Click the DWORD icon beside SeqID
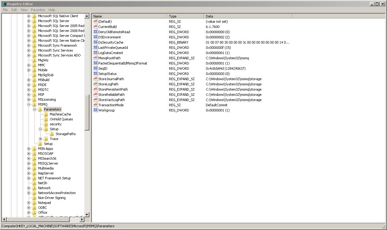The height and width of the screenshot is (230, 387). [95, 68]
